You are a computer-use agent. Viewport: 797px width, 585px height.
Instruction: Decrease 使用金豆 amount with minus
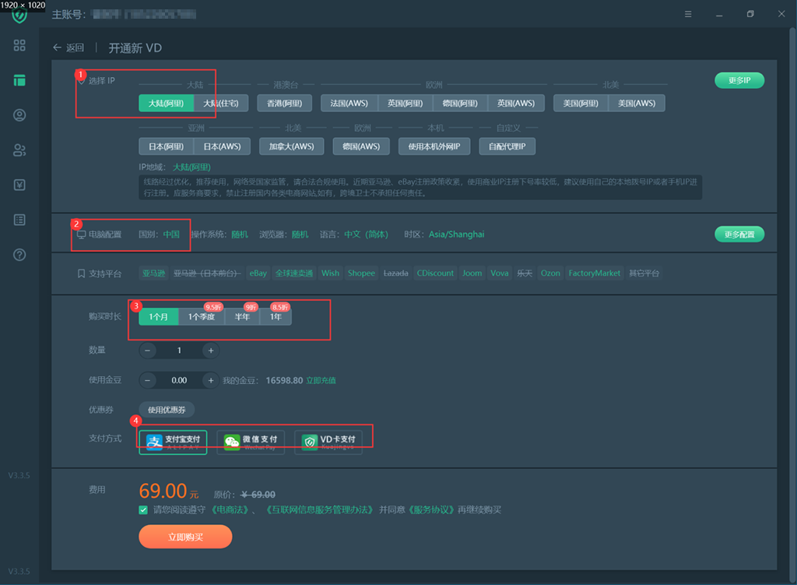147,380
